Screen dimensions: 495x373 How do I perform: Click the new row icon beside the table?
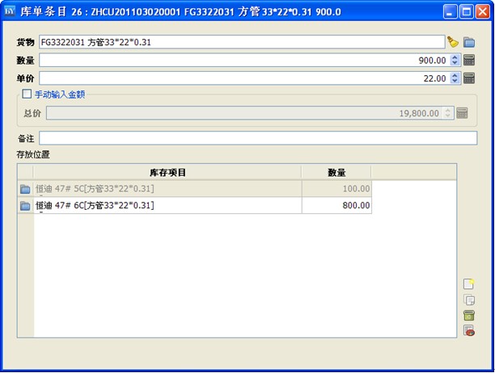(x=468, y=284)
